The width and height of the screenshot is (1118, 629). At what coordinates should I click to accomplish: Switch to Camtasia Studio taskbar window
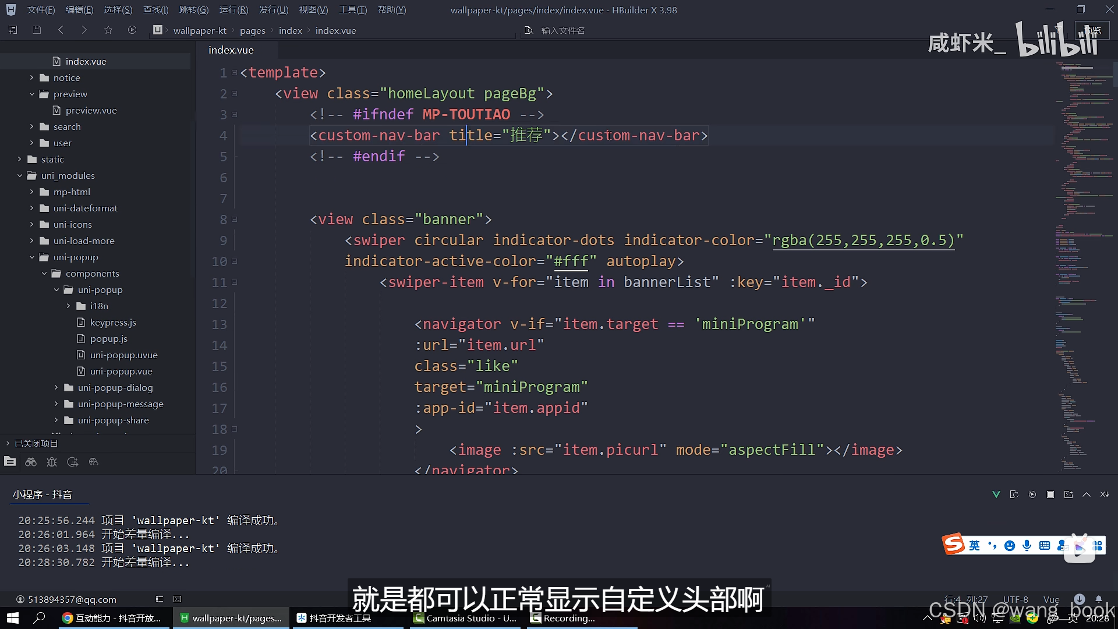[x=466, y=618]
